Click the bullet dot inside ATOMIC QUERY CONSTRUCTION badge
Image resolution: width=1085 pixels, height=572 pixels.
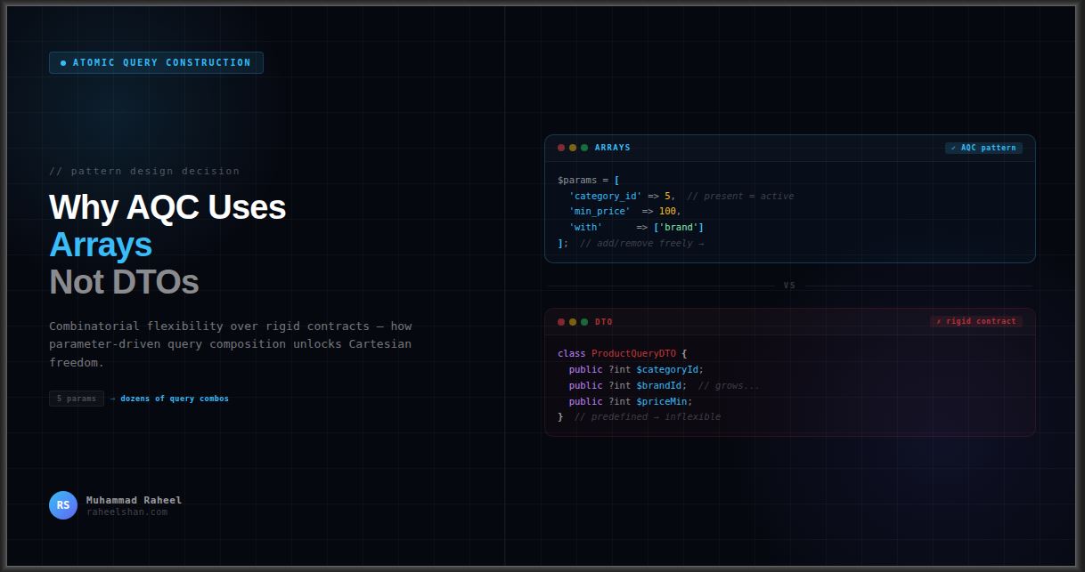[61, 62]
